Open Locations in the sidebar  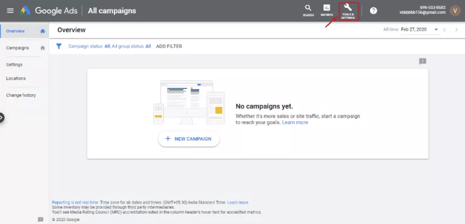point(16,78)
